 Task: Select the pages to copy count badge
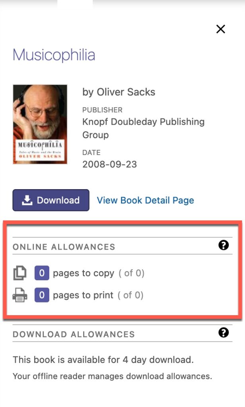(42, 273)
